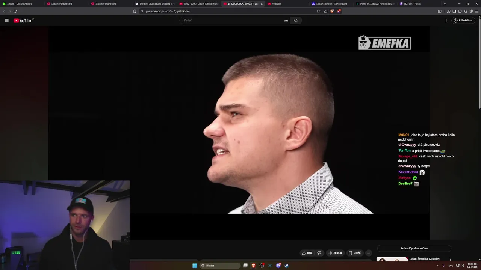Share this page via address bar share icon

(x=325, y=11)
